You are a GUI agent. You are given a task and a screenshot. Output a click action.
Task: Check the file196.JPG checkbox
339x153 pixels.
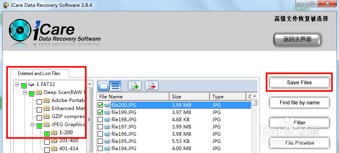(x=100, y=134)
